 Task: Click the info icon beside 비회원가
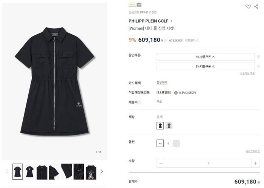(198, 40)
